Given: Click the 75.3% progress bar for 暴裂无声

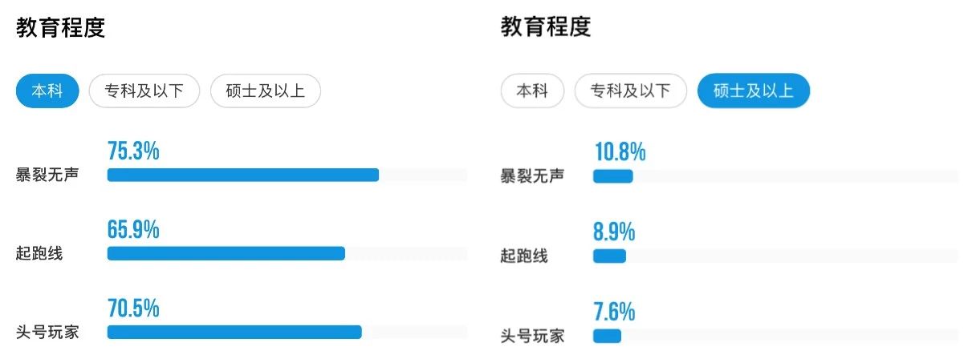Looking at the screenshot, I should pos(287,175).
